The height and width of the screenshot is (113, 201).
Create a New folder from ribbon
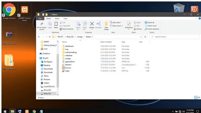[x=106, y=26]
